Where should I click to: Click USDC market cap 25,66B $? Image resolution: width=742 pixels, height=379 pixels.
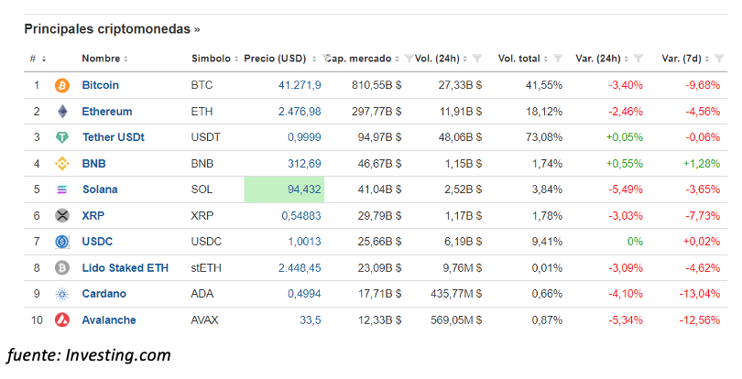tap(379, 242)
